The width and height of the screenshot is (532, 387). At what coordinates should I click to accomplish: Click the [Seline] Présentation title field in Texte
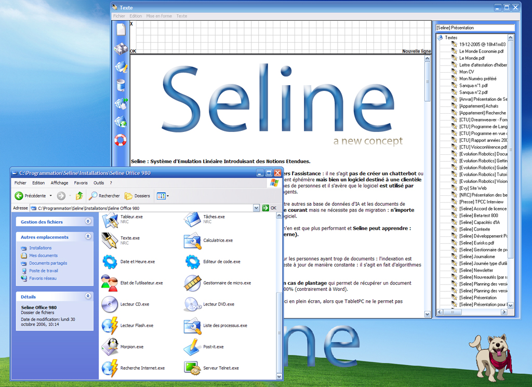tap(475, 28)
